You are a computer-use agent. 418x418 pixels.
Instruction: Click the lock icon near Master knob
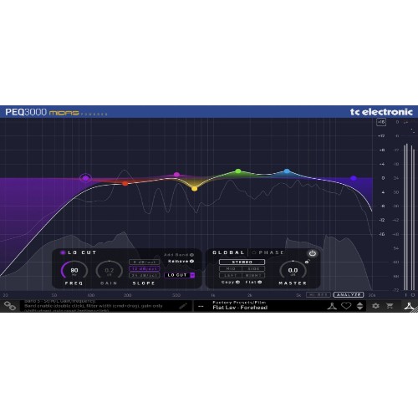[x=307, y=262]
